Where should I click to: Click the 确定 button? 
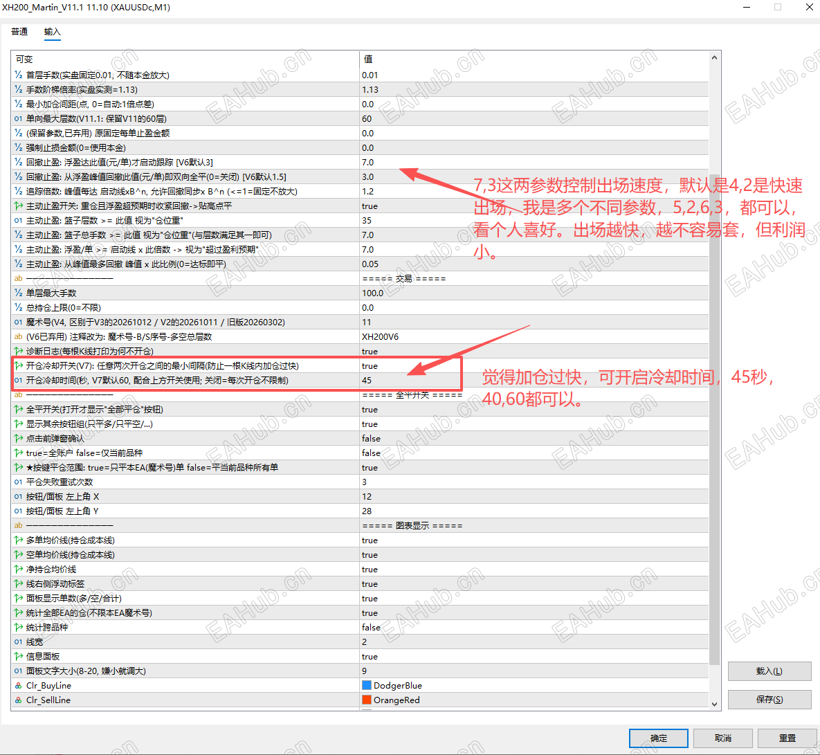pyautogui.click(x=658, y=738)
